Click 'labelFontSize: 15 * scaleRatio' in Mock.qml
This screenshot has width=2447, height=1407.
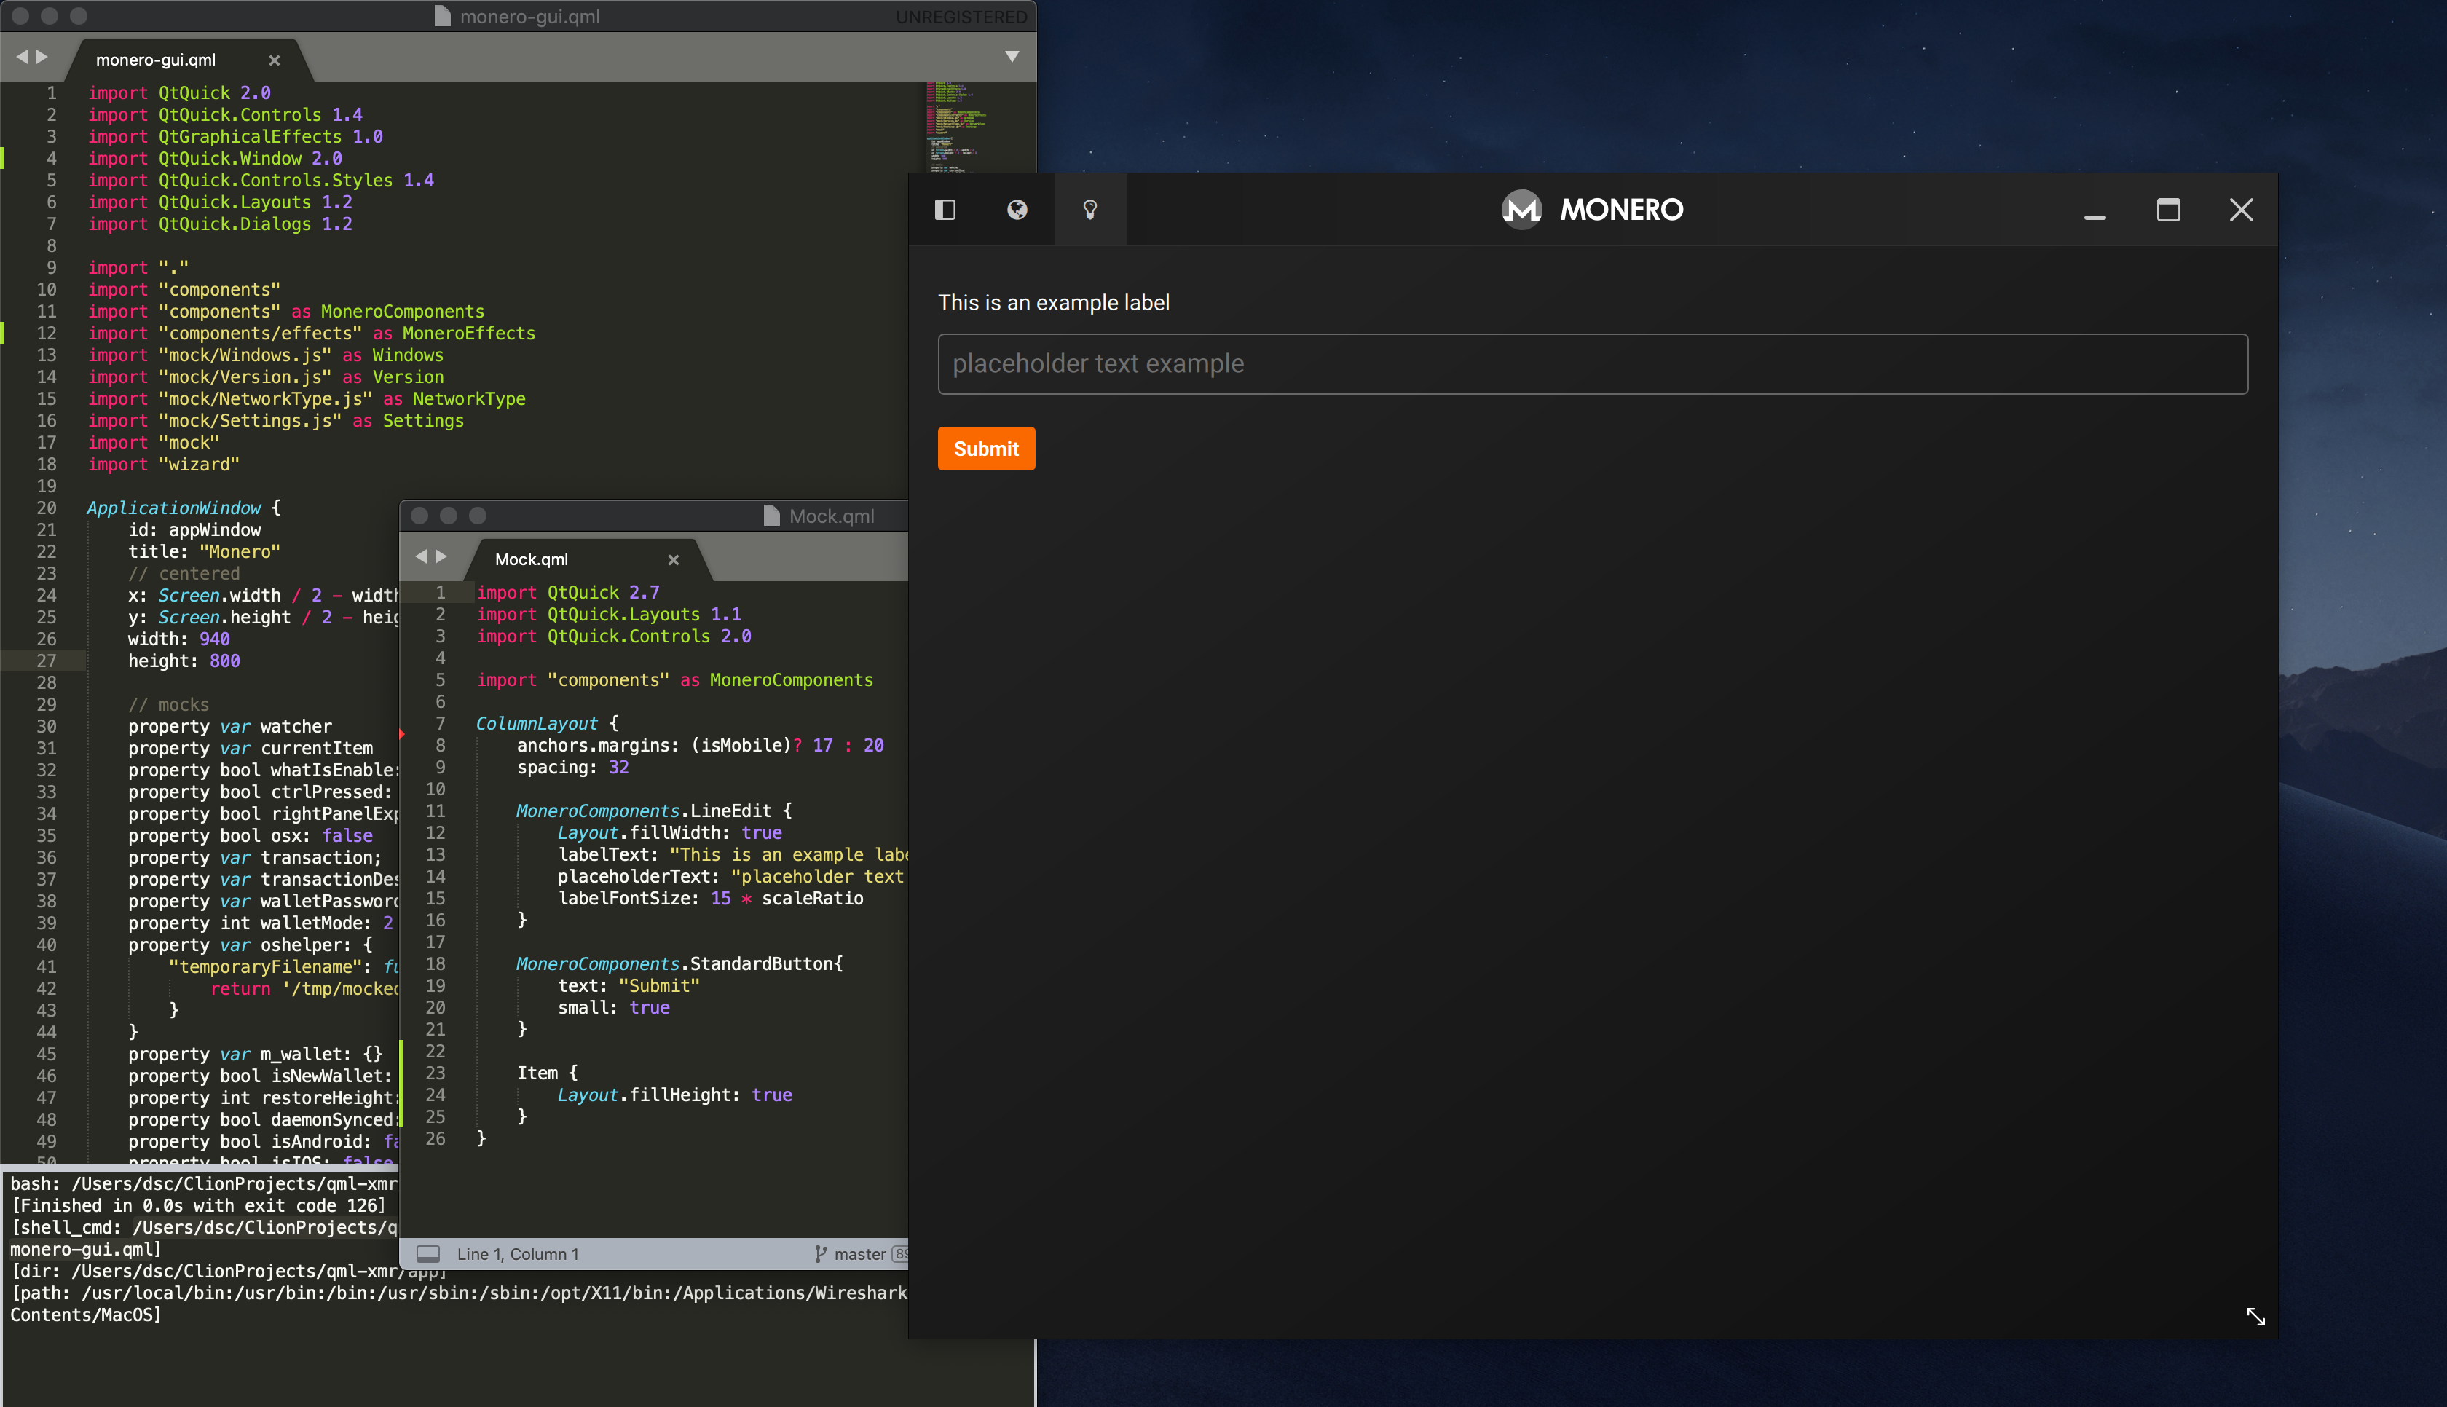click(x=710, y=899)
